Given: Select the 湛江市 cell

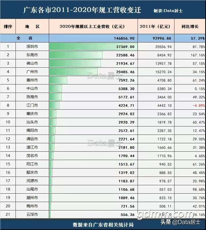Looking at the screenshot, I should [x=32, y=147].
